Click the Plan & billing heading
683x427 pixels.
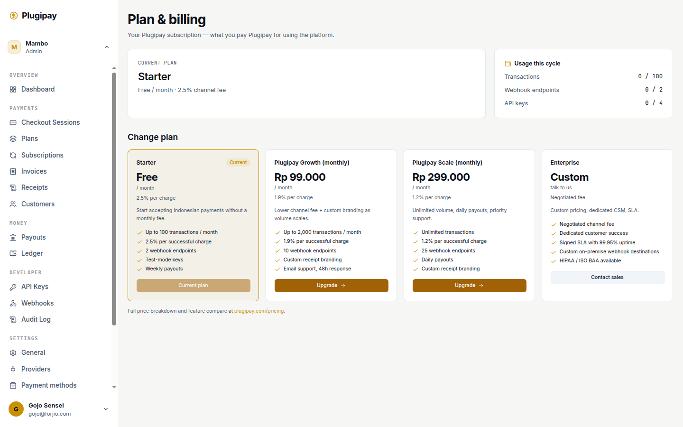point(166,19)
